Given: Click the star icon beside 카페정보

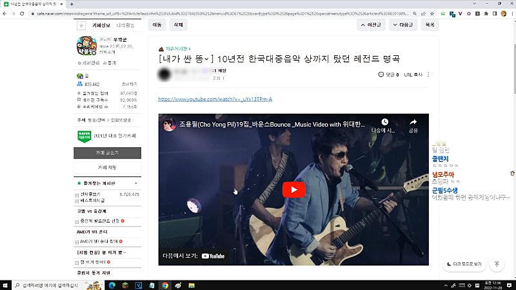Looking at the screenshot, I should coord(81,26).
